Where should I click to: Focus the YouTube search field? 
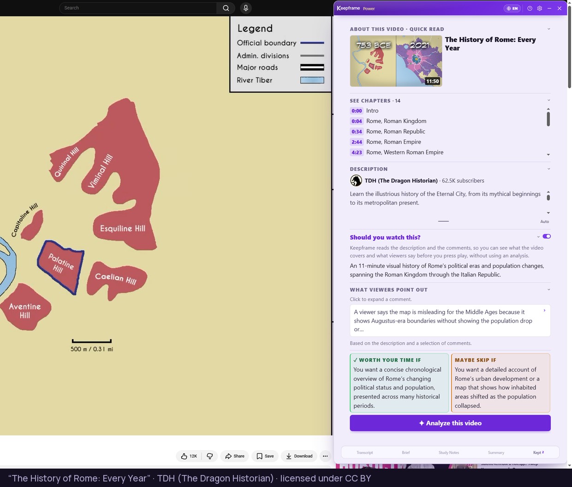tap(138, 8)
